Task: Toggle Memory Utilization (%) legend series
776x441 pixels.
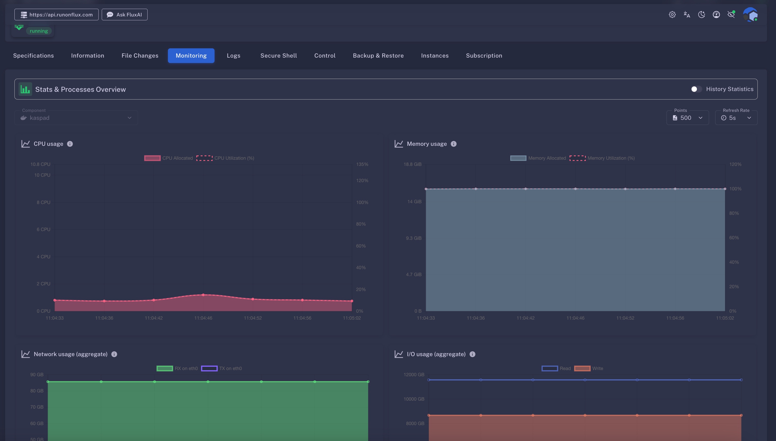Action: (x=602, y=158)
